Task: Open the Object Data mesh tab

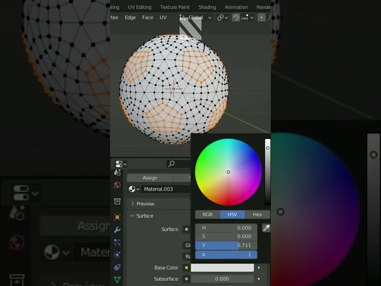Action: coord(117,279)
